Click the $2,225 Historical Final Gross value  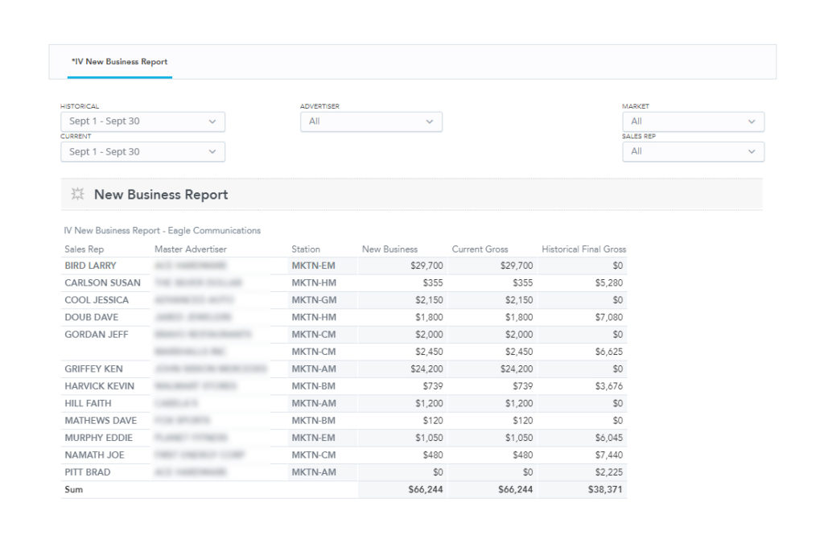[608, 472]
